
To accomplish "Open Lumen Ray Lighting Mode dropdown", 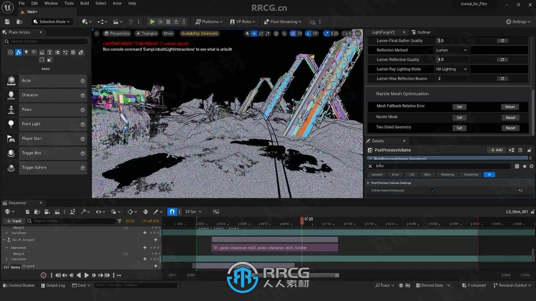I will click(x=451, y=69).
